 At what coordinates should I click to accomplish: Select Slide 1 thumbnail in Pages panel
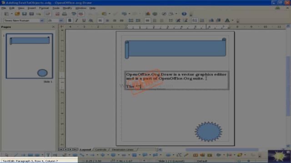[29, 56]
